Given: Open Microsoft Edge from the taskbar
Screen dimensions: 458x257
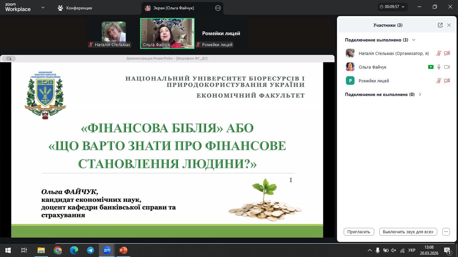Looking at the screenshot, I should 74,250.
